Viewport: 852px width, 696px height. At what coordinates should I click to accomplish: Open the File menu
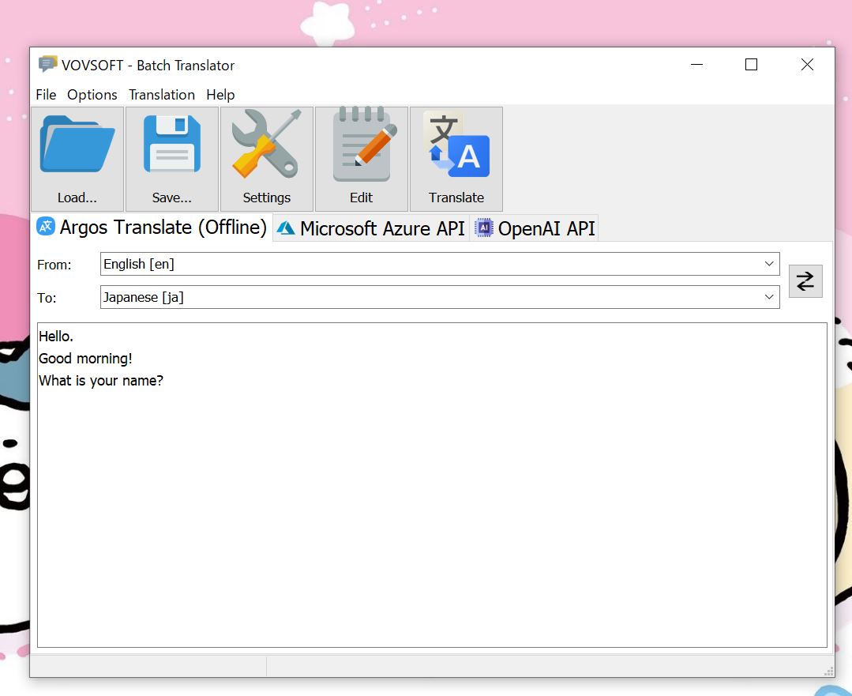coord(46,95)
